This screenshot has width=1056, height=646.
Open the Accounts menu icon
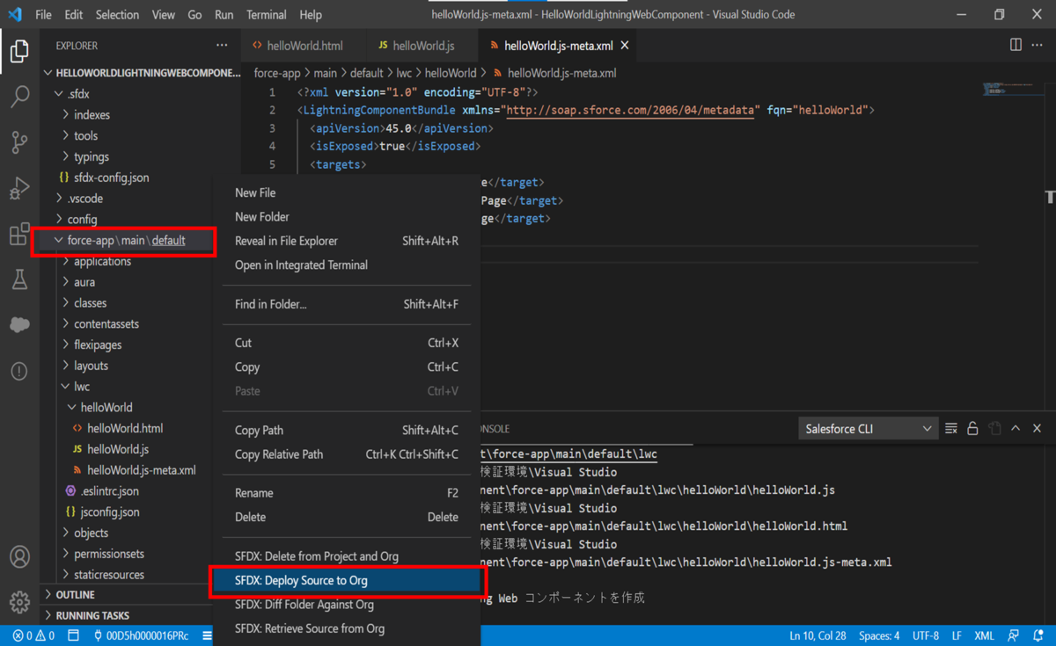19,557
